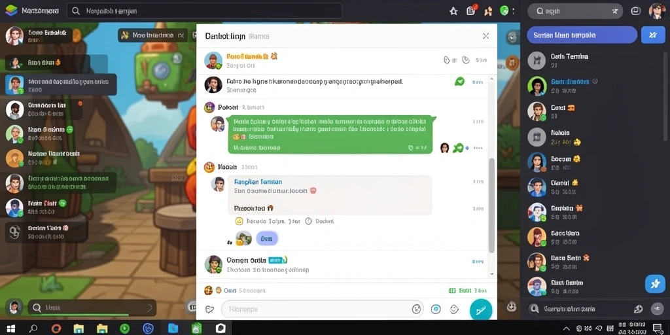
Task: Click the small avatar right of the green bubble
Action: pos(444,148)
